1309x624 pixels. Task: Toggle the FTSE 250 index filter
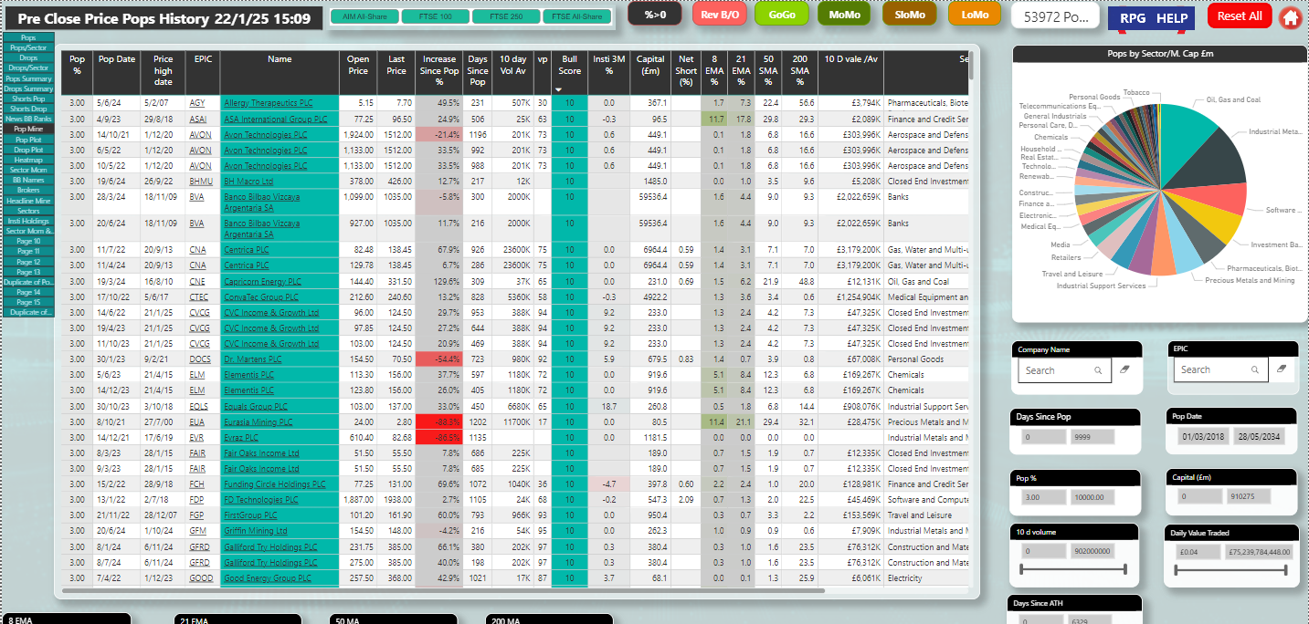click(506, 16)
